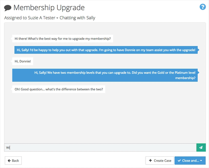The width and height of the screenshot is (209, 168).
Task: Click the green paper plane send icon
Action: click(x=201, y=148)
